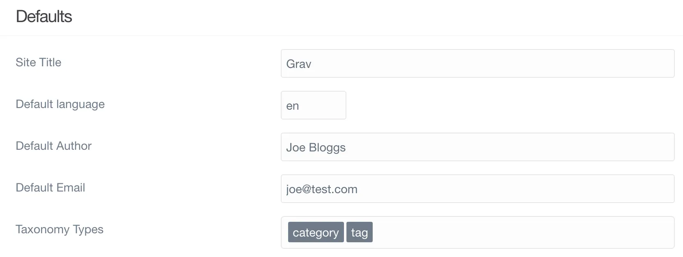This screenshot has width=683, height=257.
Task: Place cursor on 'Joe Bloggs' text
Action: (316, 148)
